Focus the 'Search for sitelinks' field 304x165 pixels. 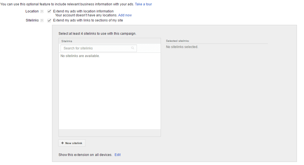pyautogui.click(x=99, y=48)
